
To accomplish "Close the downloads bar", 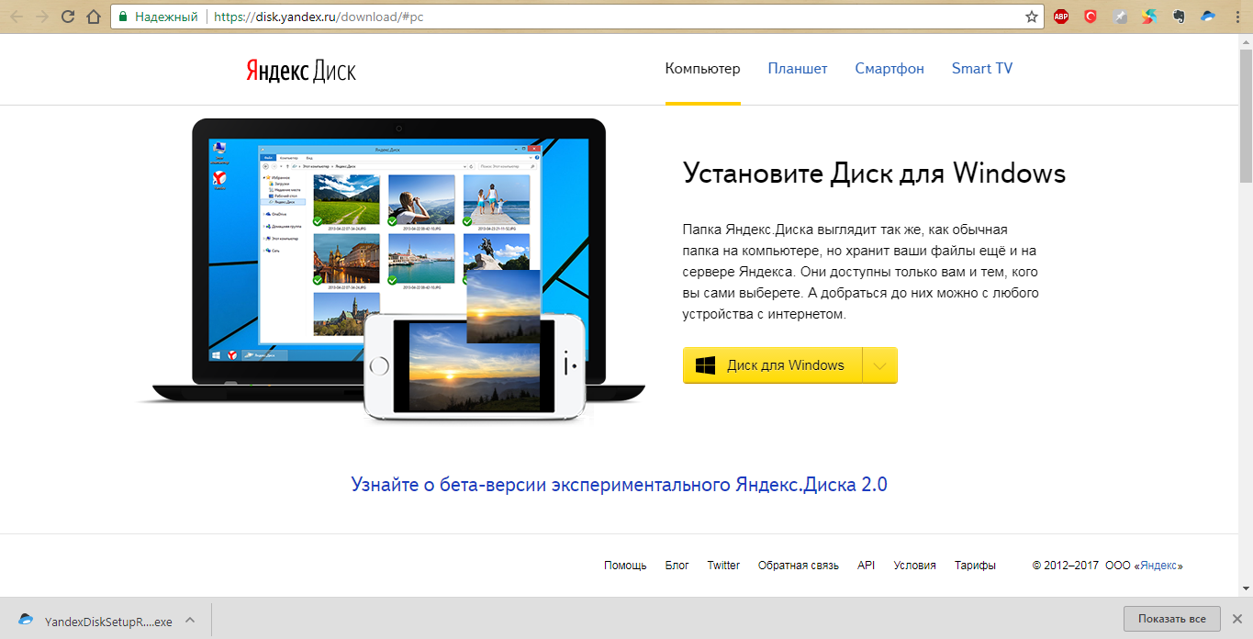I will (1237, 618).
